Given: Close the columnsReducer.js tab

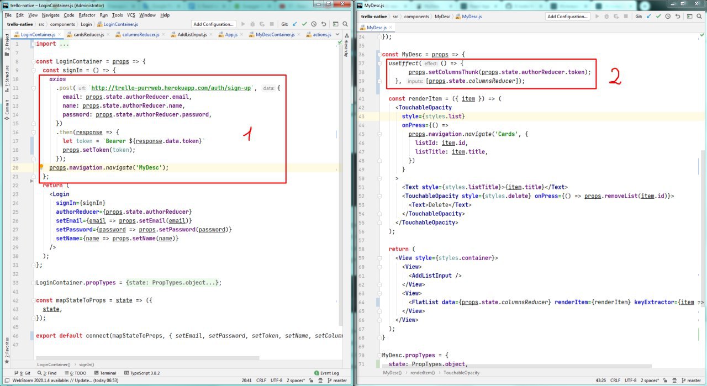Looking at the screenshot, I should [163, 35].
